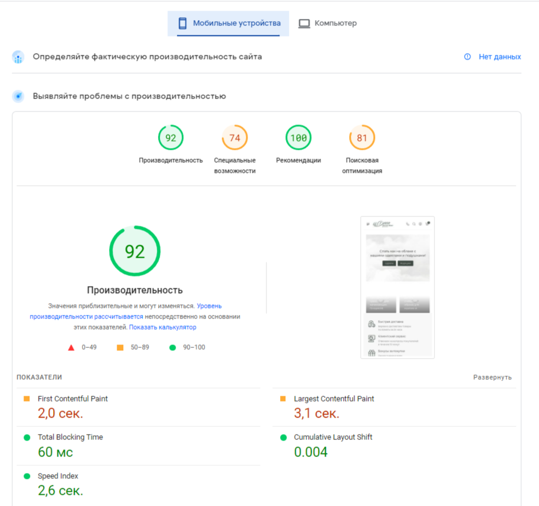Click the mobile phone icon in tab
539x506 pixels.
(x=183, y=24)
